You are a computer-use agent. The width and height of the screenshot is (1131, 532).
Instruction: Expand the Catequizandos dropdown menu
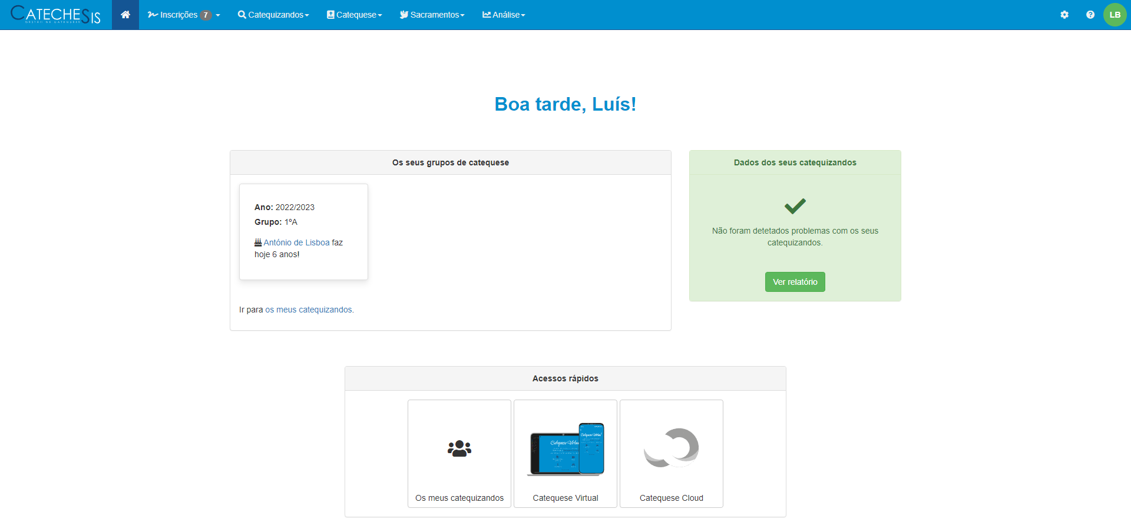click(273, 15)
